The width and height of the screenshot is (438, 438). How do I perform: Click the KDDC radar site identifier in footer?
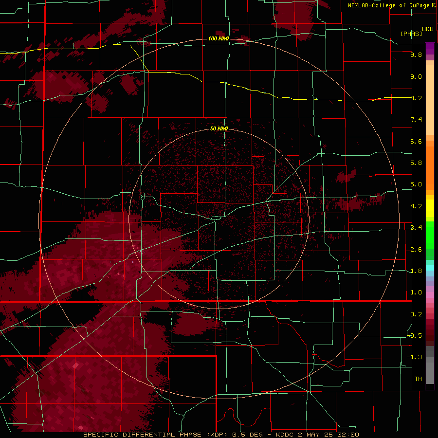[284, 435]
